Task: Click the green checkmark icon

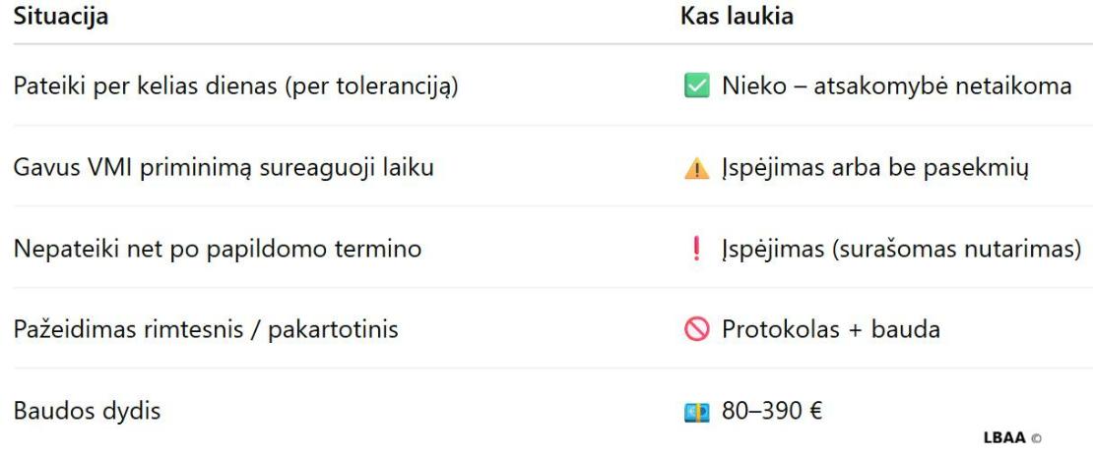Action: coord(695,87)
